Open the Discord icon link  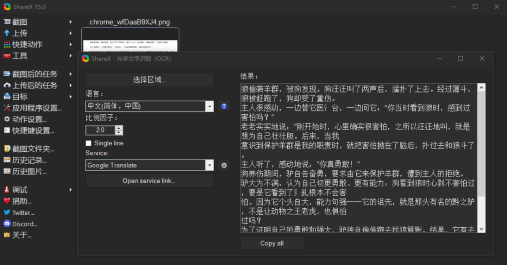pyautogui.click(x=7, y=224)
